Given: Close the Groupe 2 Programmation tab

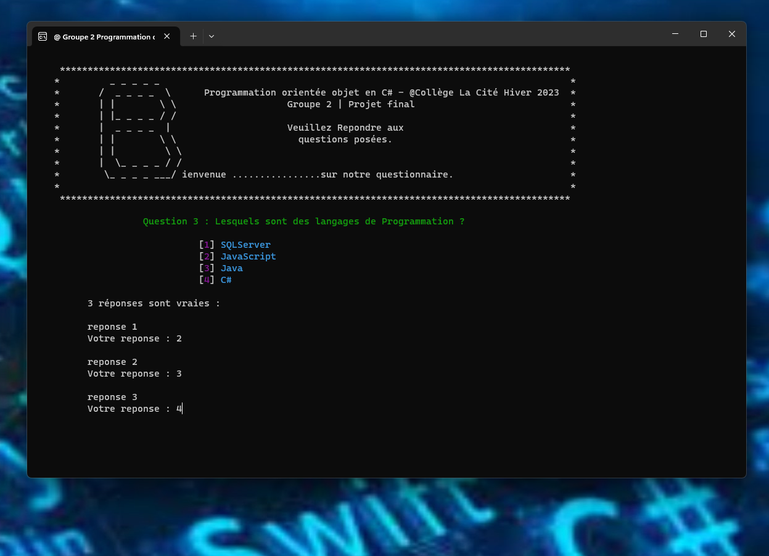Looking at the screenshot, I should tap(167, 36).
